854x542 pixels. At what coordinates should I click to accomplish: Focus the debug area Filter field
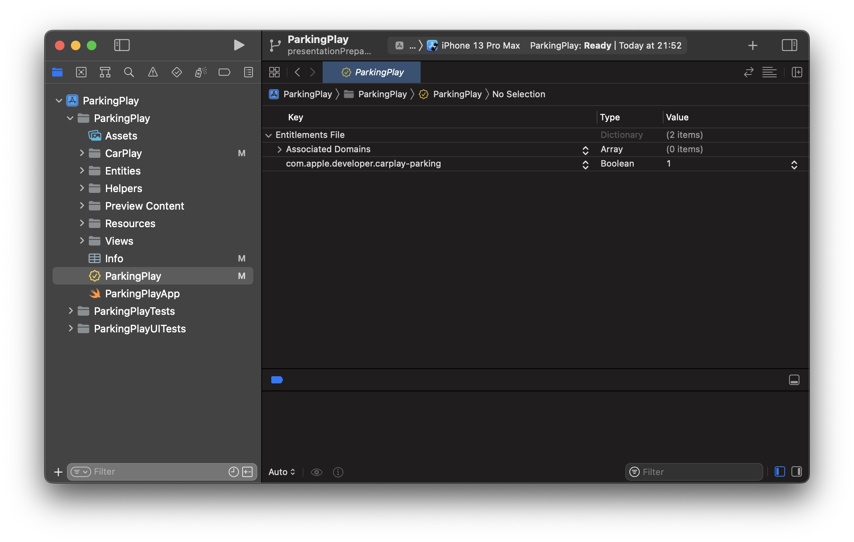pyautogui.click(x=694, y=472)
